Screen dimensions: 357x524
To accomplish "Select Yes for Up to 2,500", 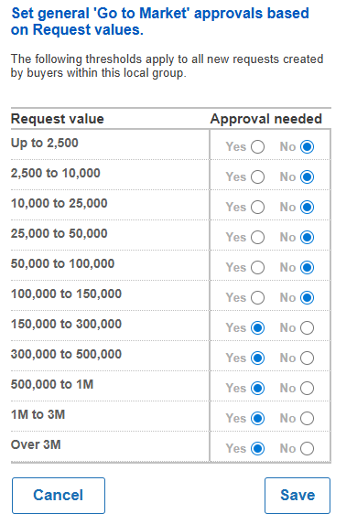I will click(x=257, y=147).
